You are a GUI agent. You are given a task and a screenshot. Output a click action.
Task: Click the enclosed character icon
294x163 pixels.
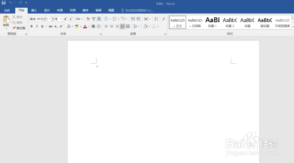tap(98, 26)
